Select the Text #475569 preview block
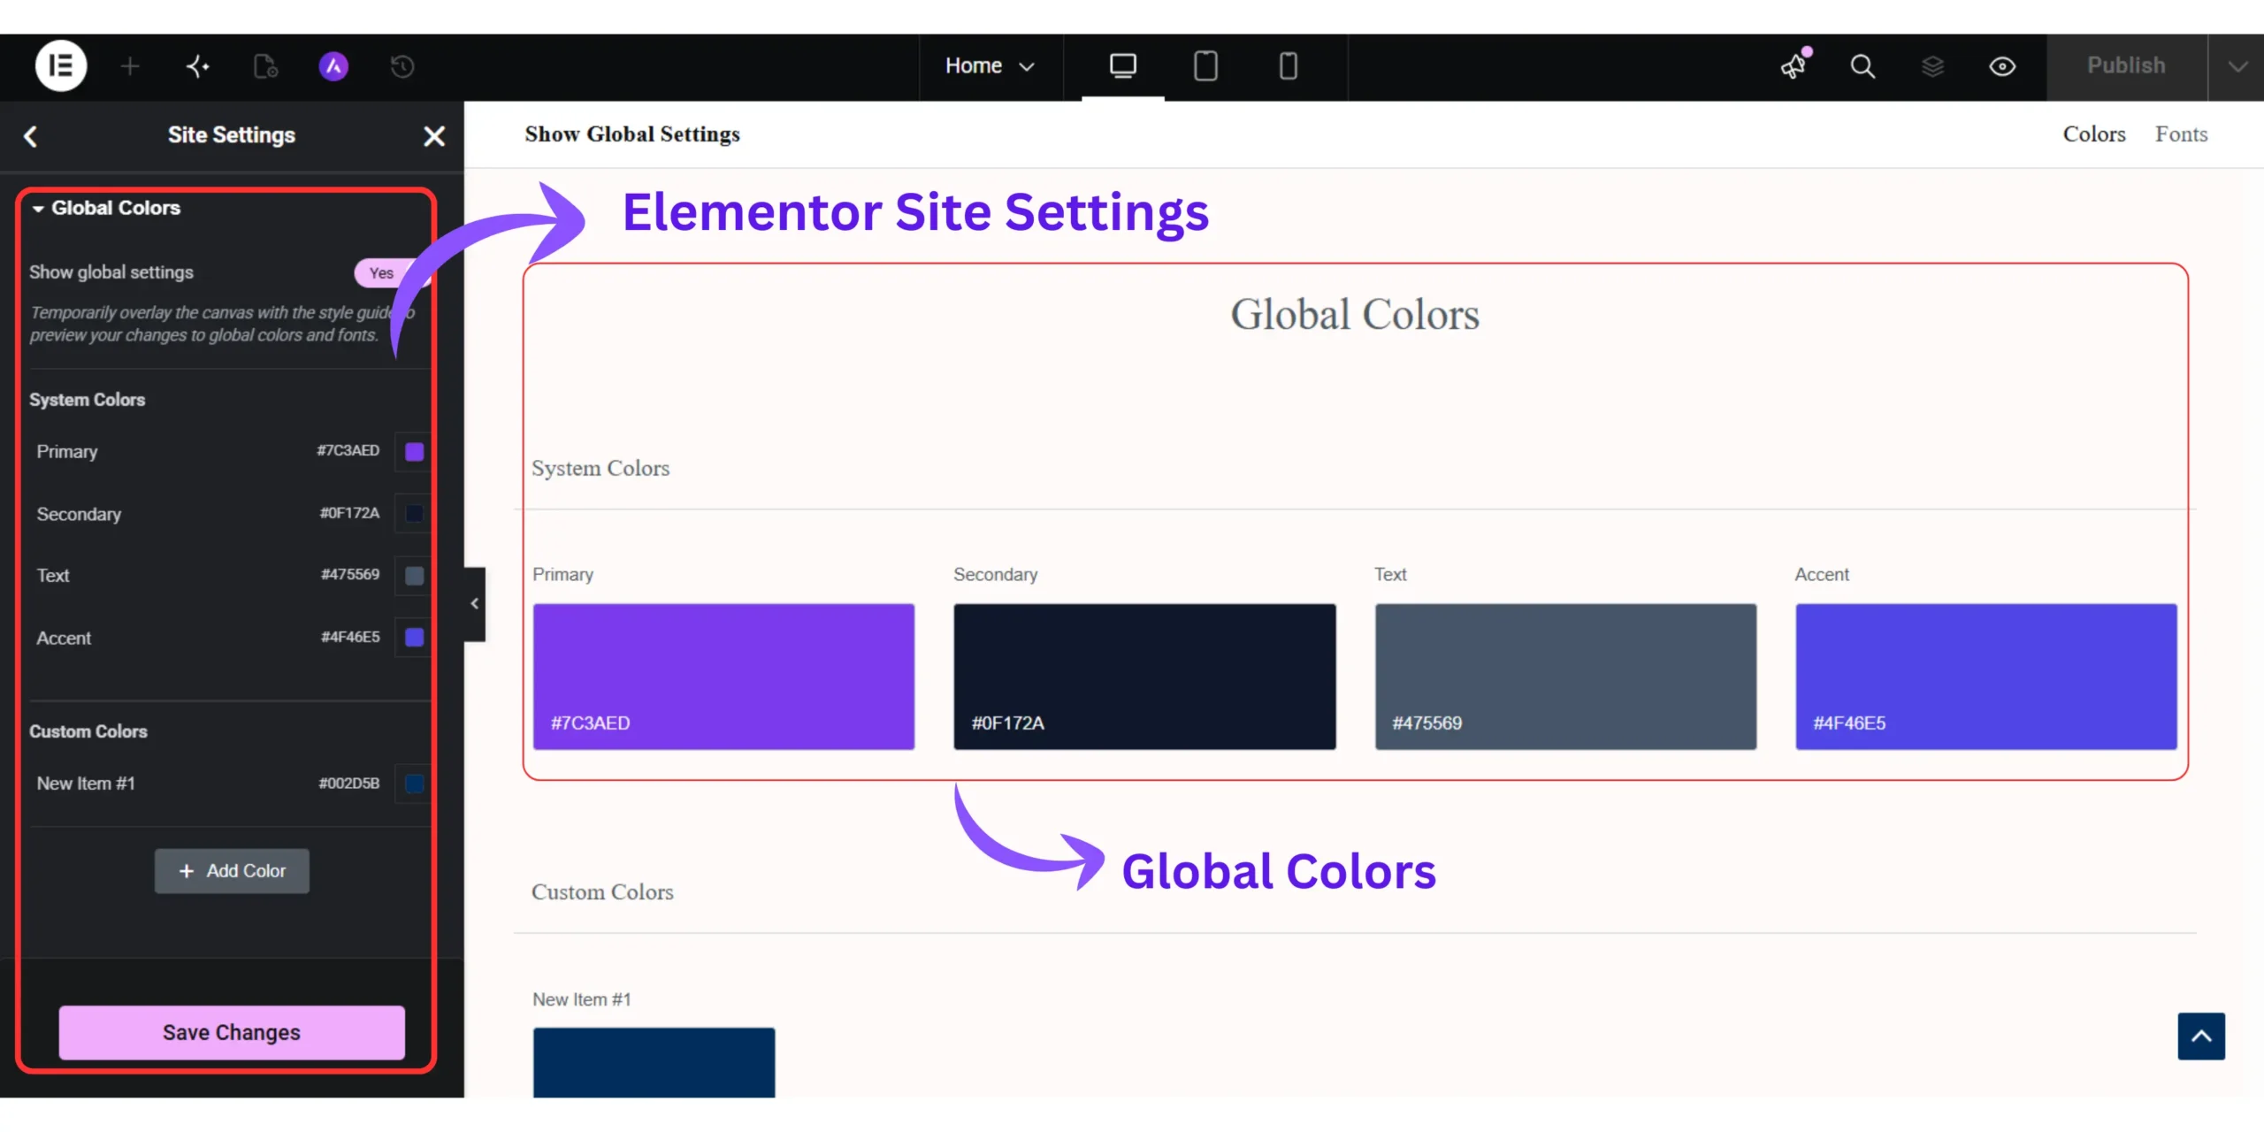The height and width of the screenshot is (1132, 2264). [1565, 677]
